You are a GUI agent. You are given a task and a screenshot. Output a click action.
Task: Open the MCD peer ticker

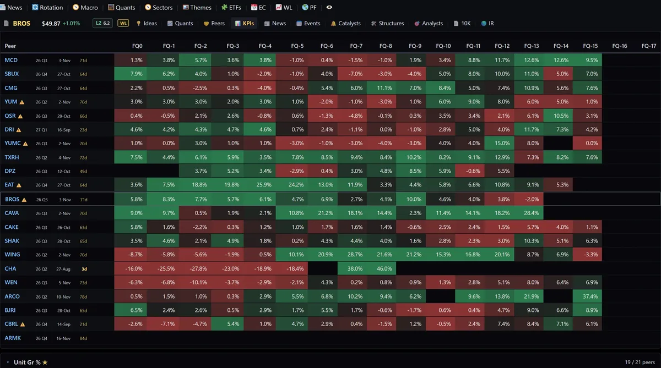point(11,60)
